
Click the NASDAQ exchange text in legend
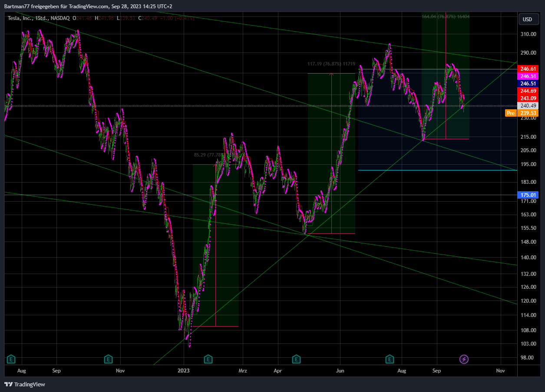[x=59, y=18]
